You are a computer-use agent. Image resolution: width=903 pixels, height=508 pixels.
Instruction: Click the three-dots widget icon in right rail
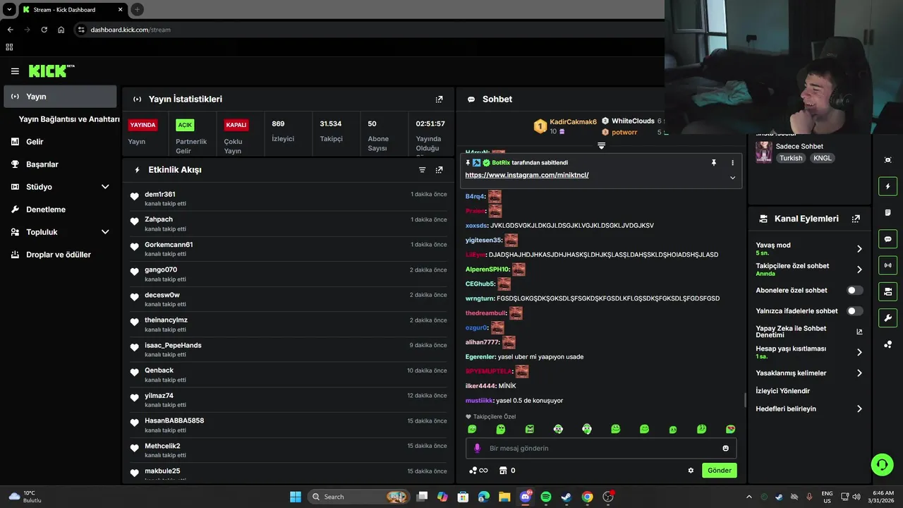click(887, 344)
